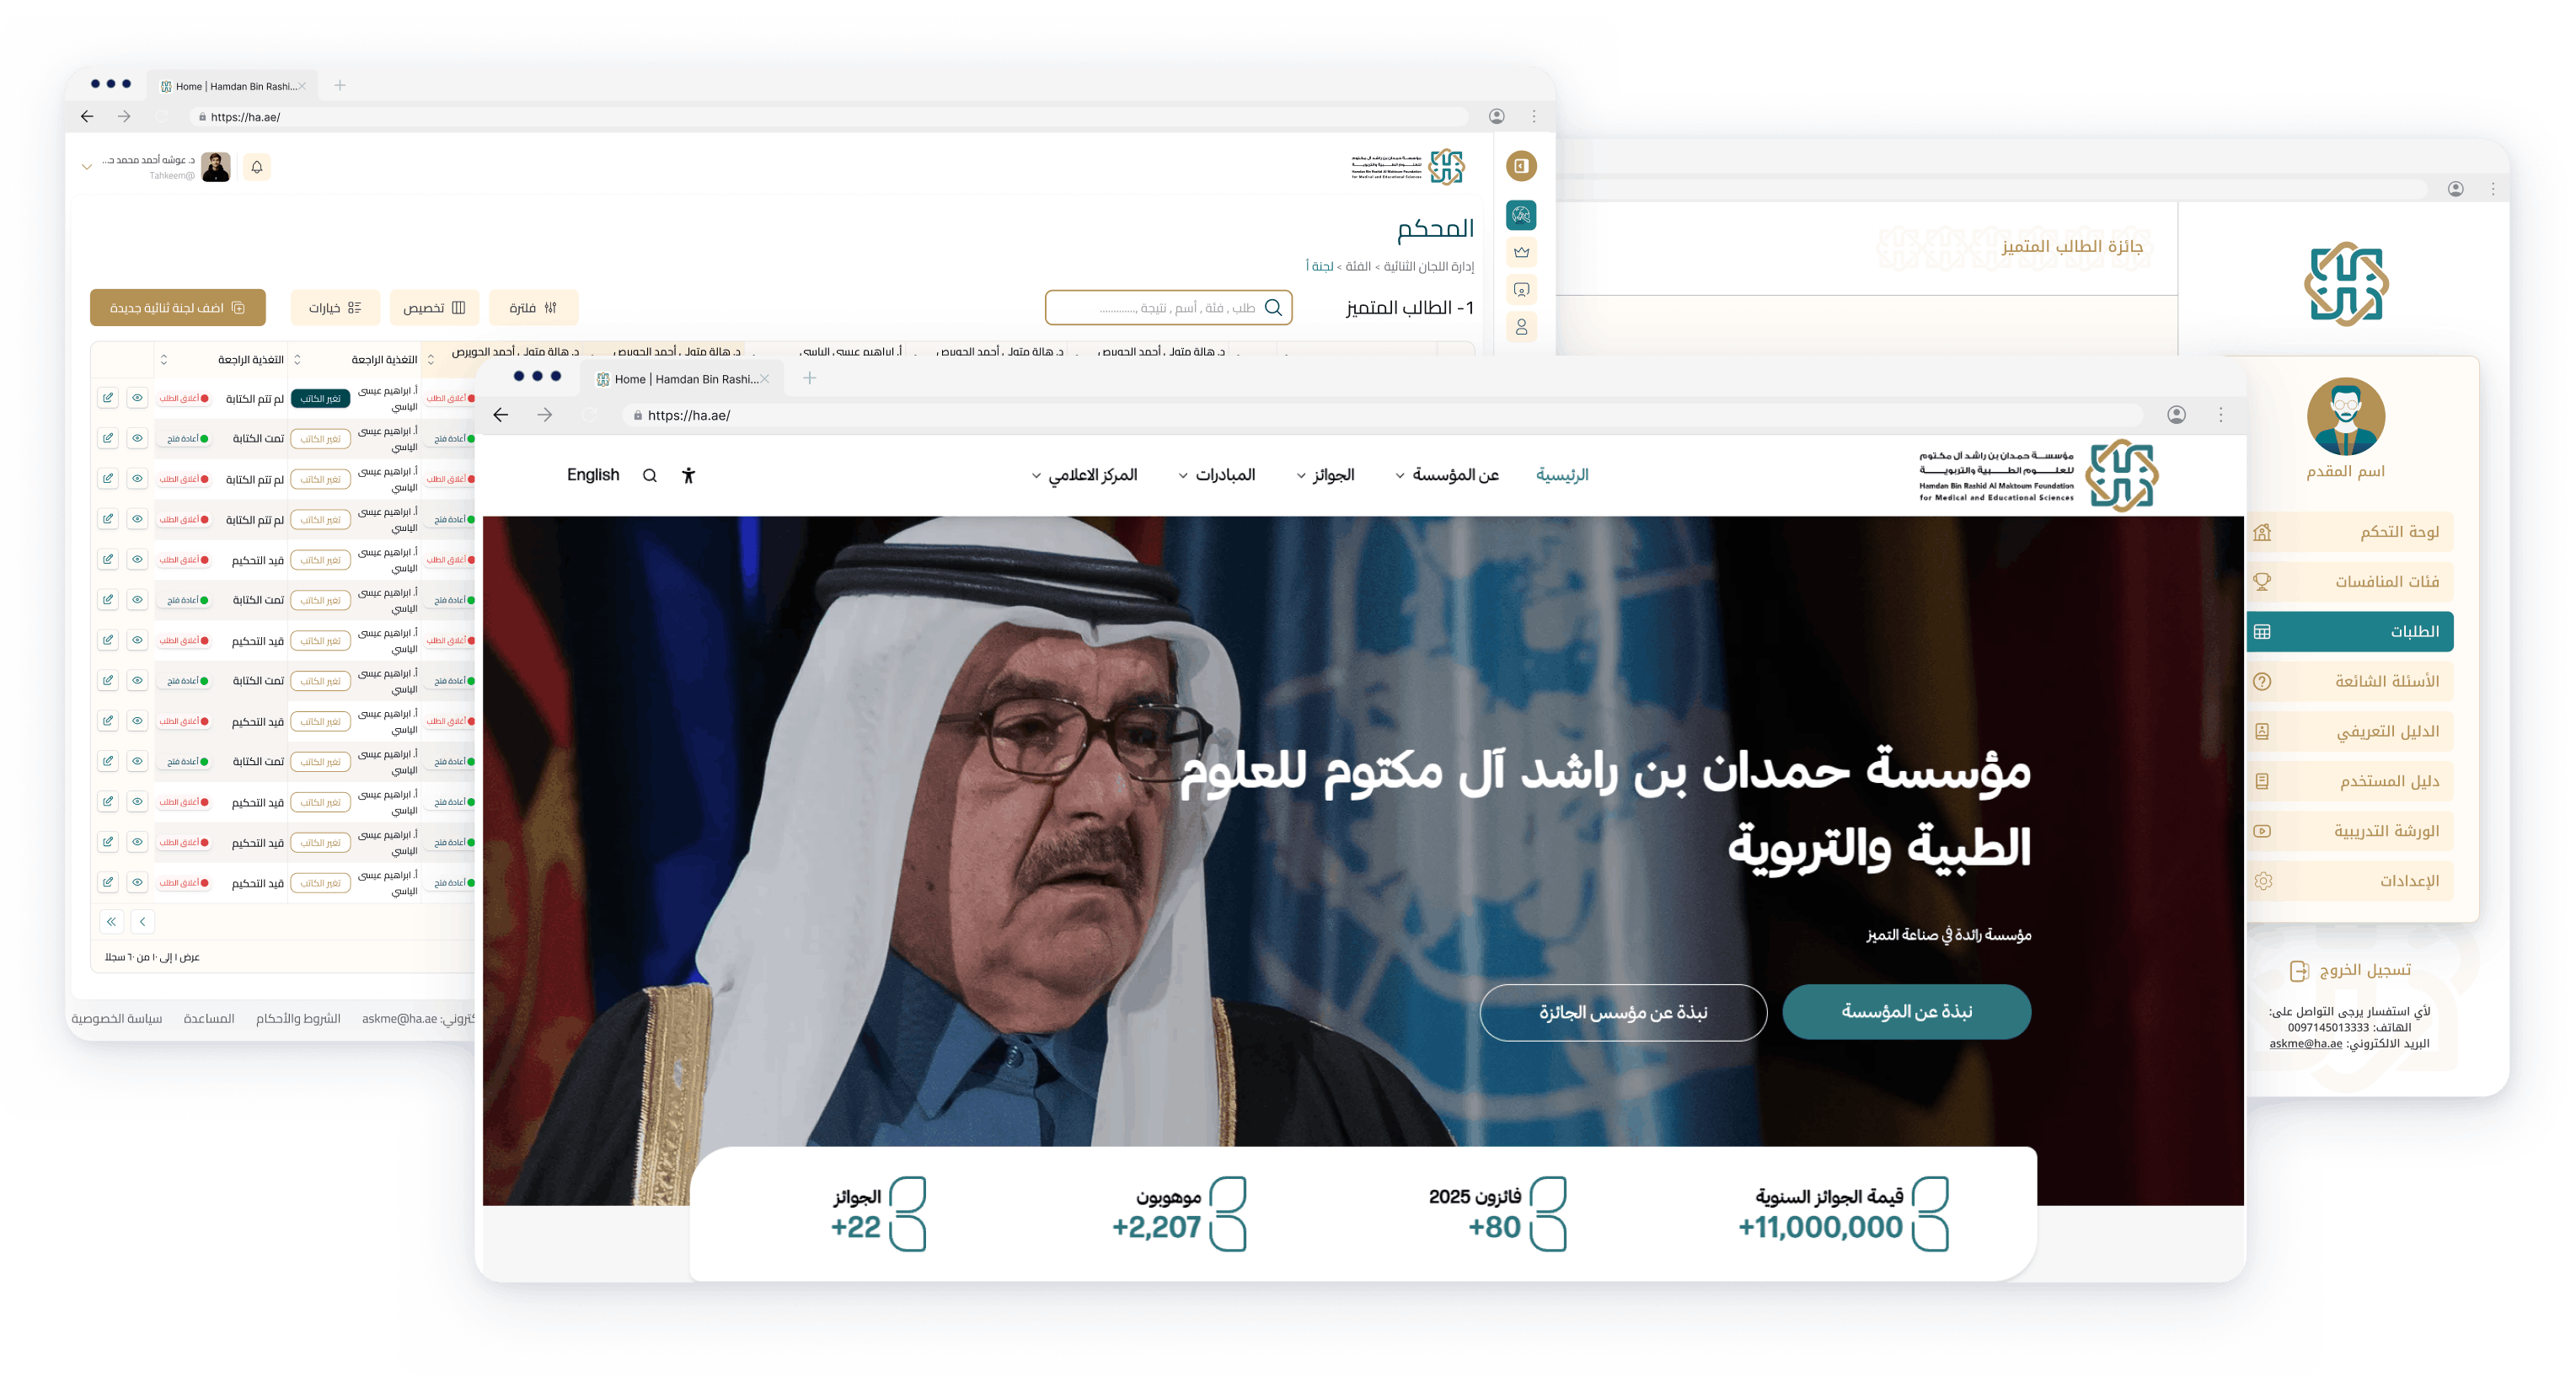
Task: Toggle the eye icon in the last table row
Action: coord(137,883)
